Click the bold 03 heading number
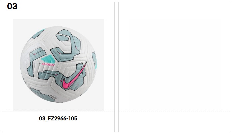 (x=12, y=6)
